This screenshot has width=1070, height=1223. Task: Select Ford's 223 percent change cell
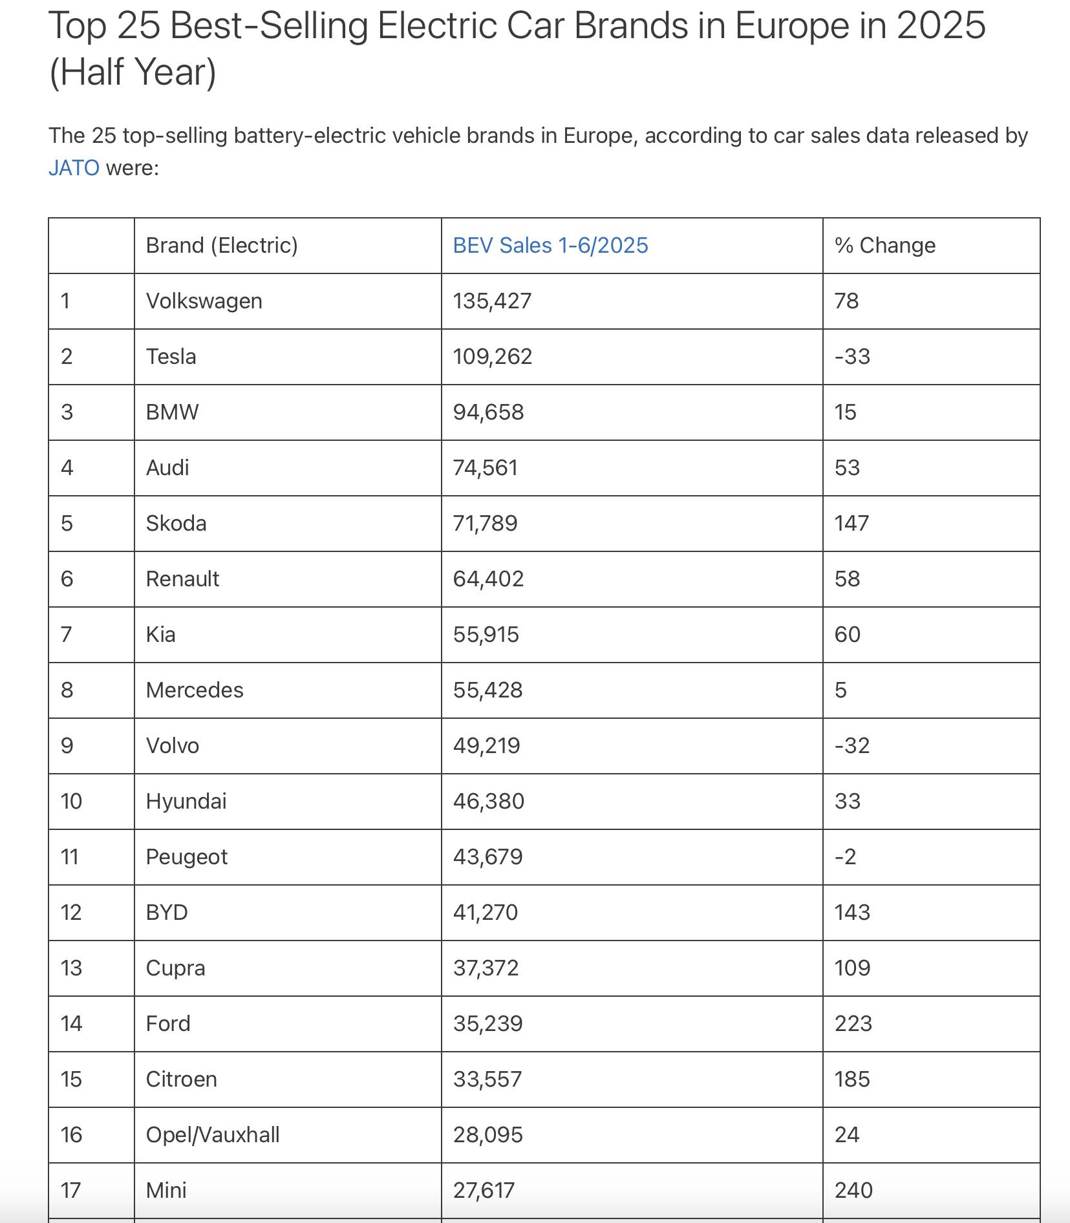tap(853, 1024)
